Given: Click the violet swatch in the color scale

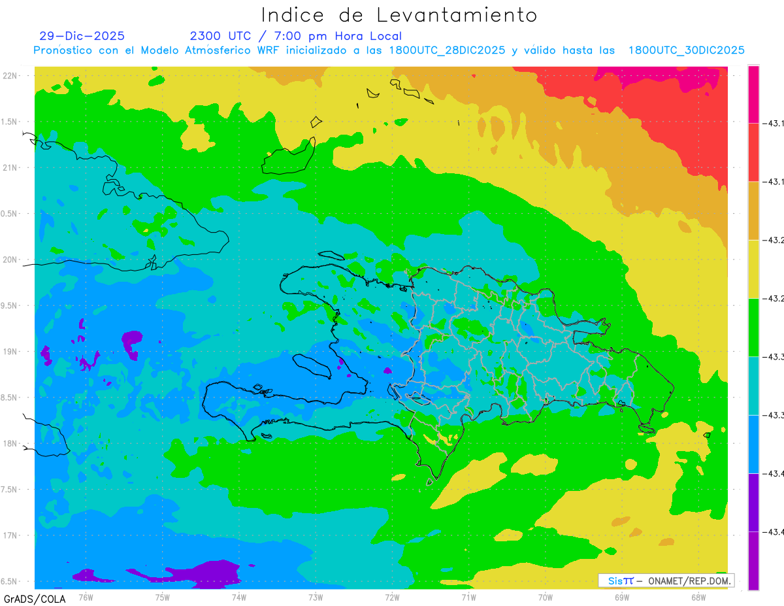Looking at the screenshot, I should pyautogui.click(x=753, y=502).
